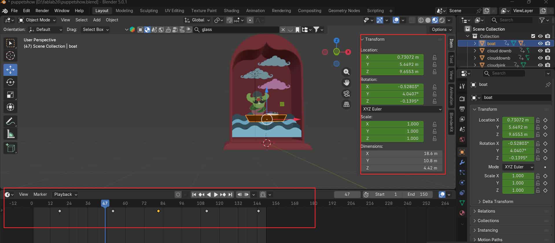Viewport: 555px width, 243px height.
Task: Hide cloud downb using its eye icon
Action: pyautogui.click(x=540, y=51)
